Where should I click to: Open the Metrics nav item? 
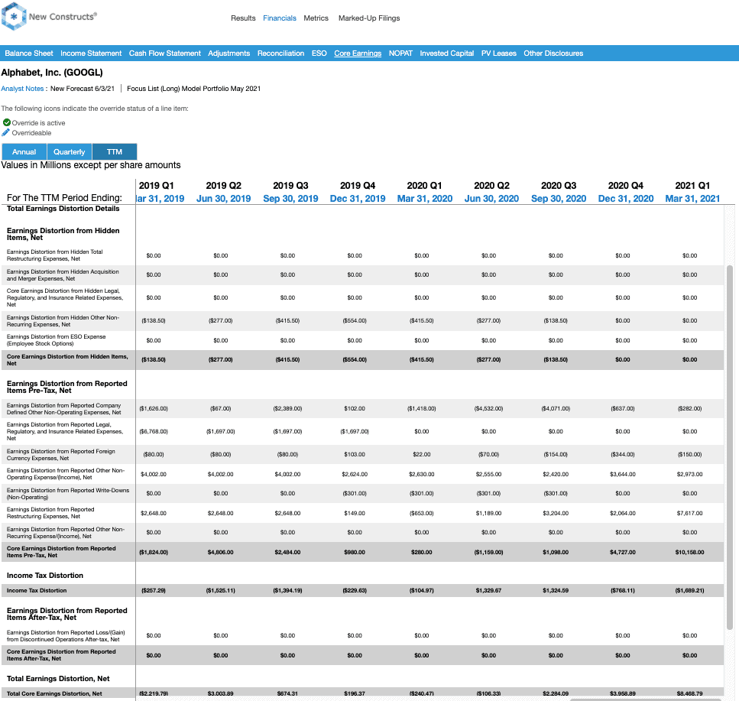tap(316, 18)
